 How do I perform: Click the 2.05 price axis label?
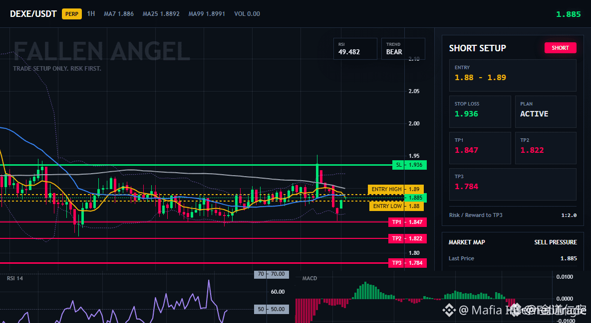click(414, 91)
